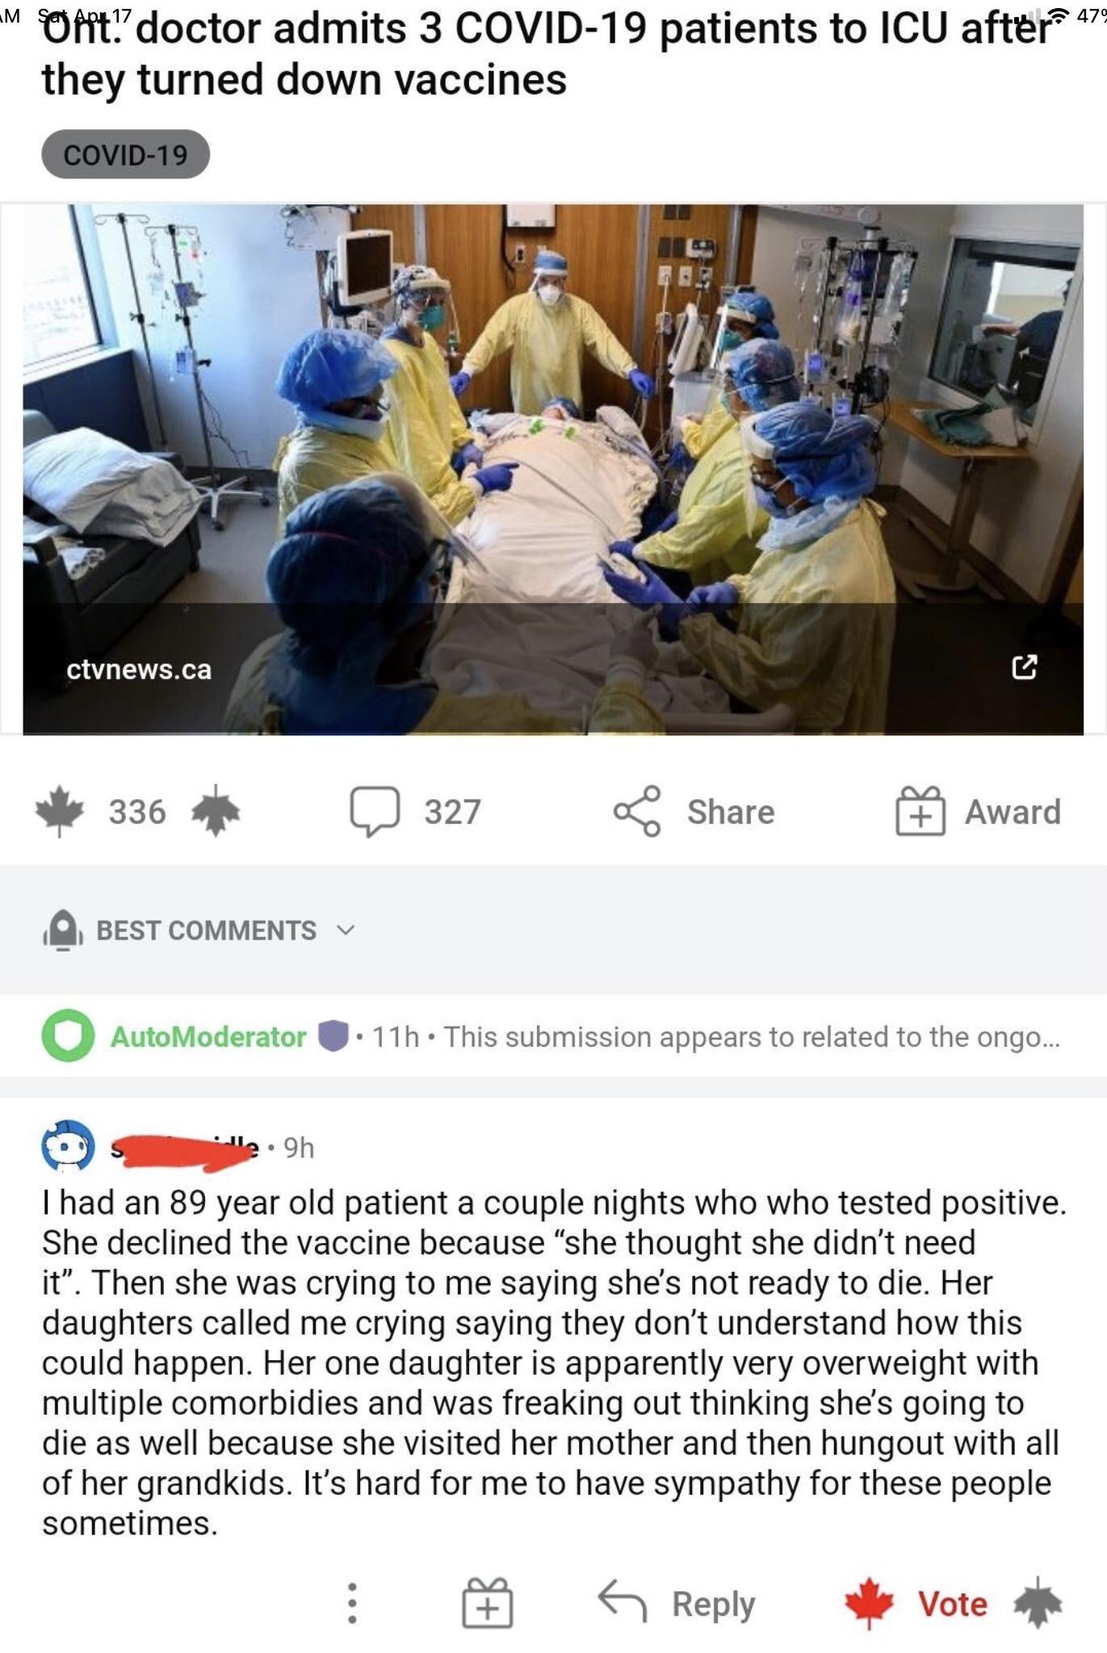Expand the Best Comments sort dropdown
The width and height of the screenshot is (1107, 1653).
[x=346, y=930]
